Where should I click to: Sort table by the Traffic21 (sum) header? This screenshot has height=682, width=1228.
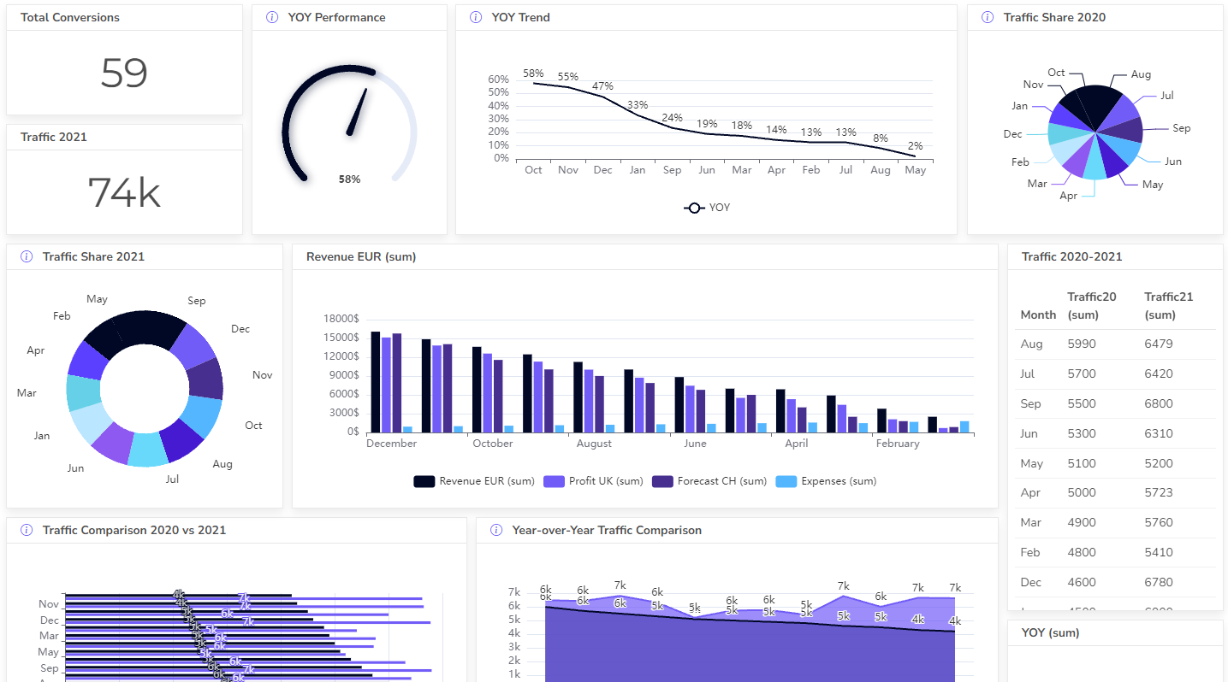(x=1168, y=306)
